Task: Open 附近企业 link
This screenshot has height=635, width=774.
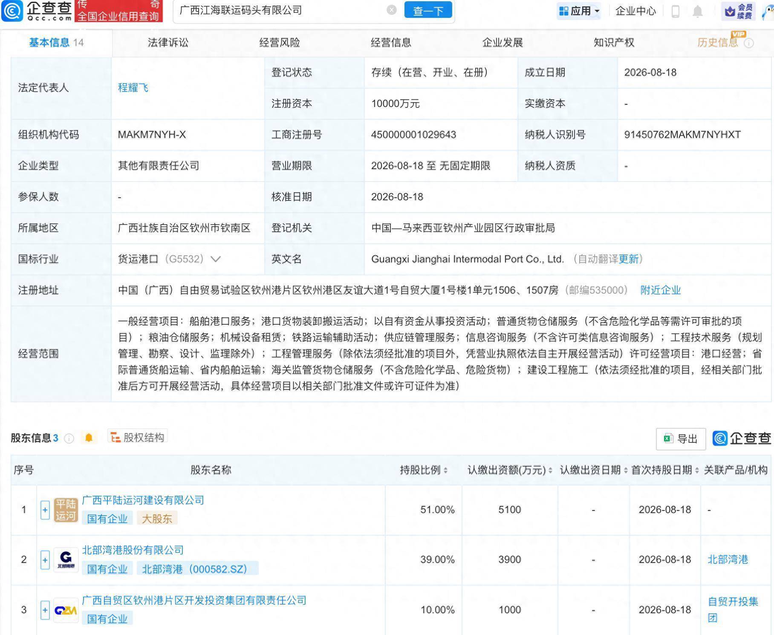Action: pos(661,290)
